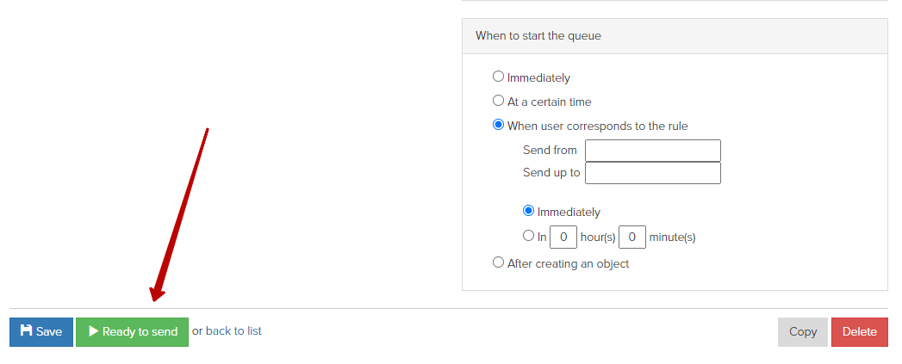Copy this queue with the Copy button
The width and height of the screenshot is (902, 364).
tap(803, 332)
